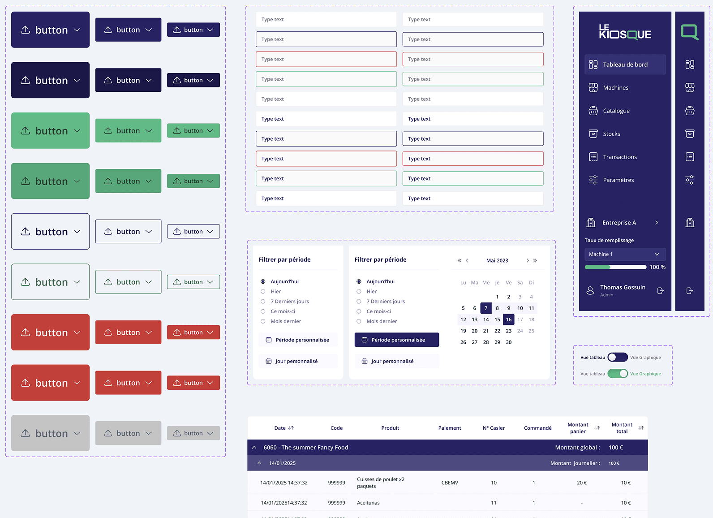Expand the Entreprise A chevron
This screenshot has width=713, height=518.
click(657, 223)
